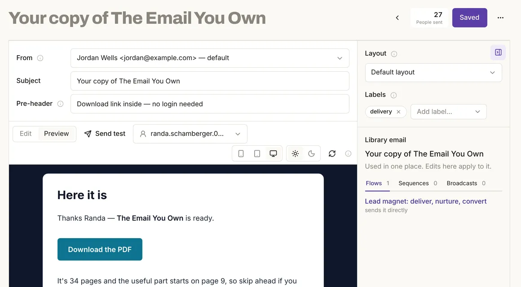Open the Add label dropdown
The width and height of the screenshot is (521, 287).
(x=449, y=112)
